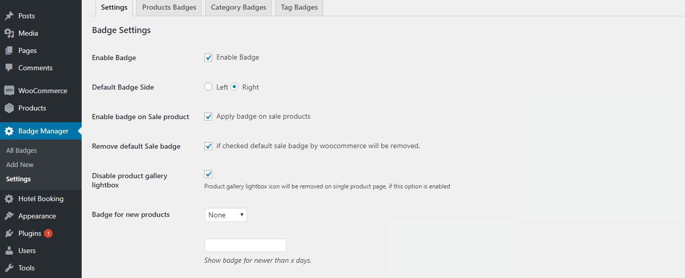The height and width of the screenshot is (278, 685).
Task: Click the Products box icon
Action: coord(9,108)
